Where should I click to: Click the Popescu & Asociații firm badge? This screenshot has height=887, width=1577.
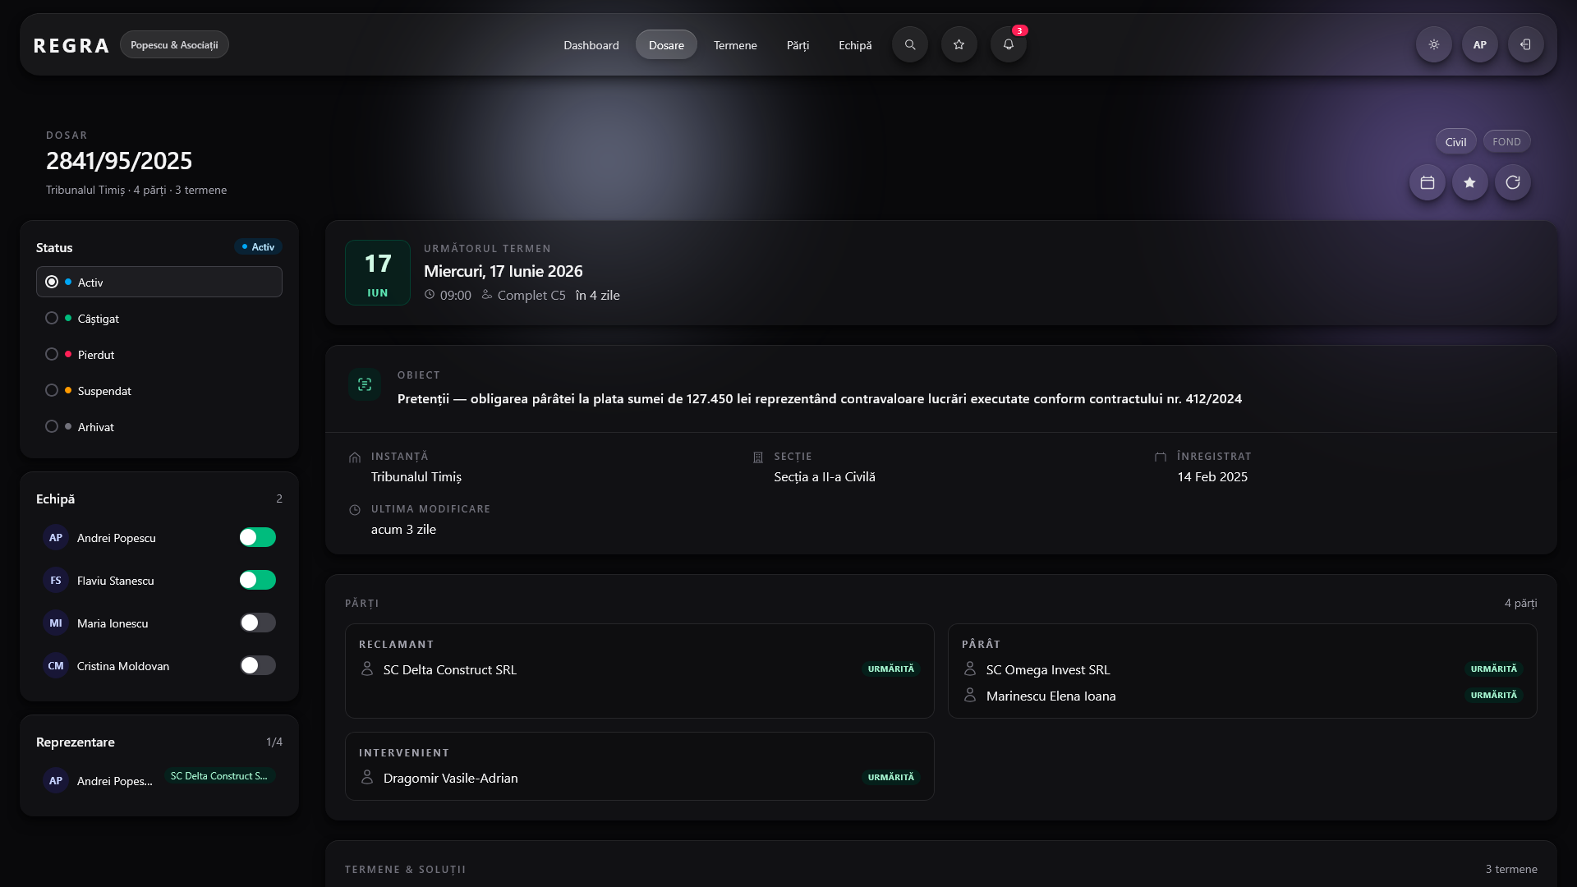click(174, 44)
